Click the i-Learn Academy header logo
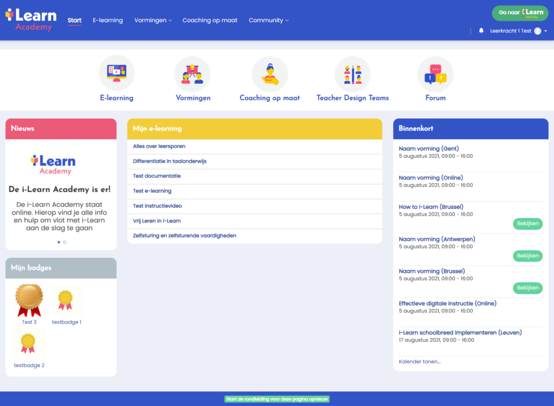The height and width of the screenshot is (406, 554). (x=31, y=19)
